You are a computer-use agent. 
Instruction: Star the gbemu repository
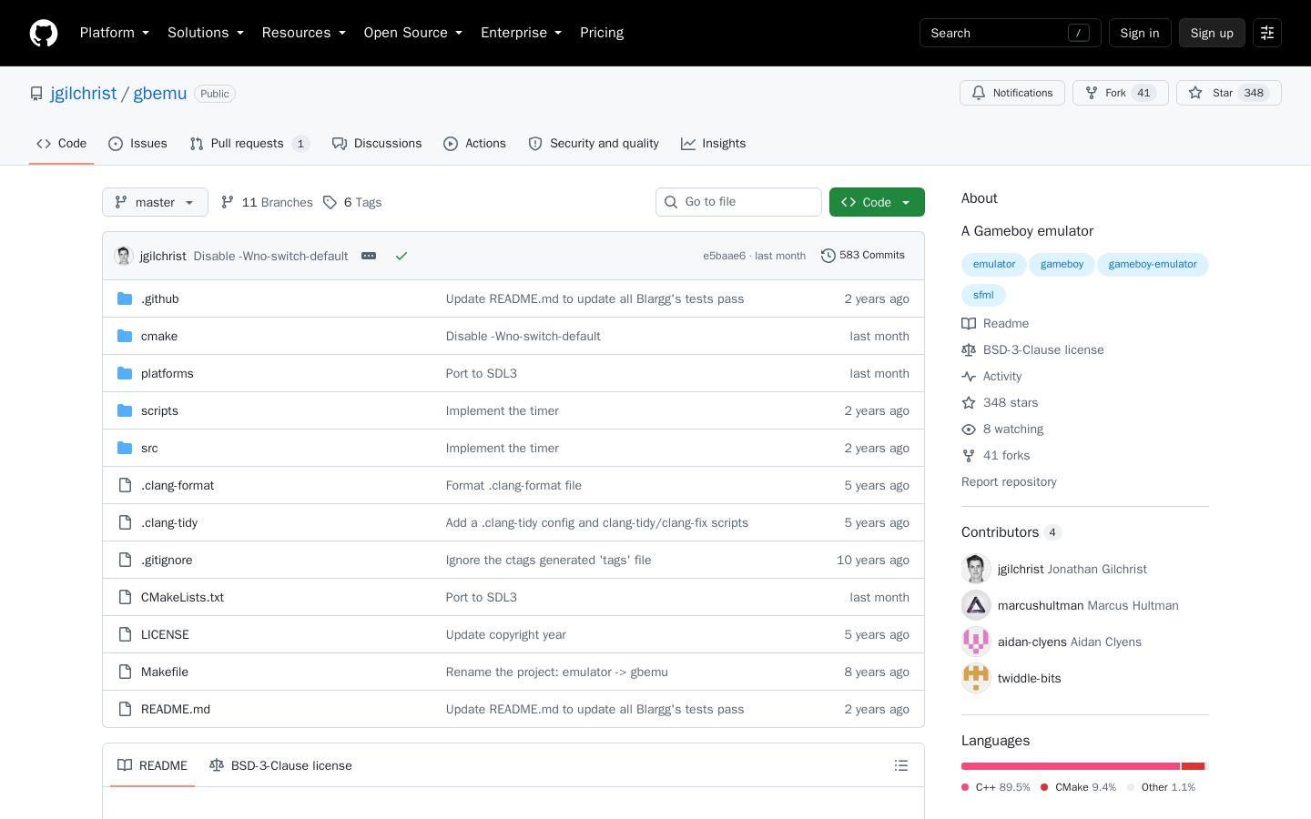pyautogui.click(x=1228, y=93)
